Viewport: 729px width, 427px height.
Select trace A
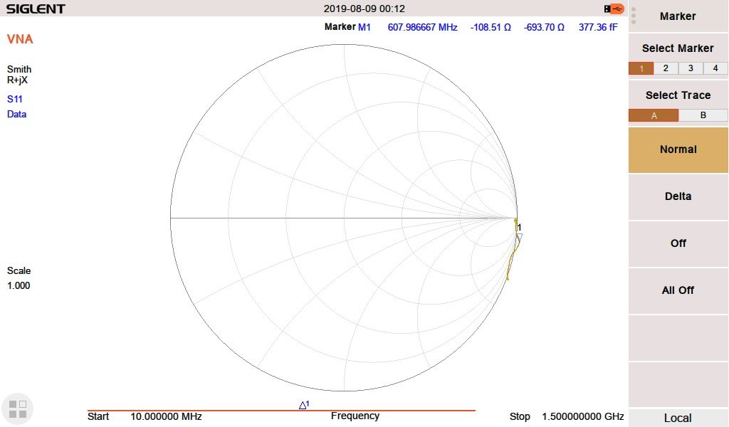[x=654, y=115]
